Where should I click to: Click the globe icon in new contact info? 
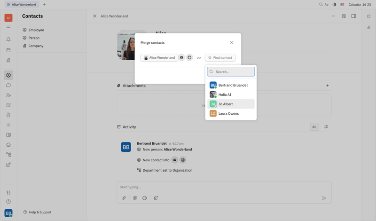[183, 160]
